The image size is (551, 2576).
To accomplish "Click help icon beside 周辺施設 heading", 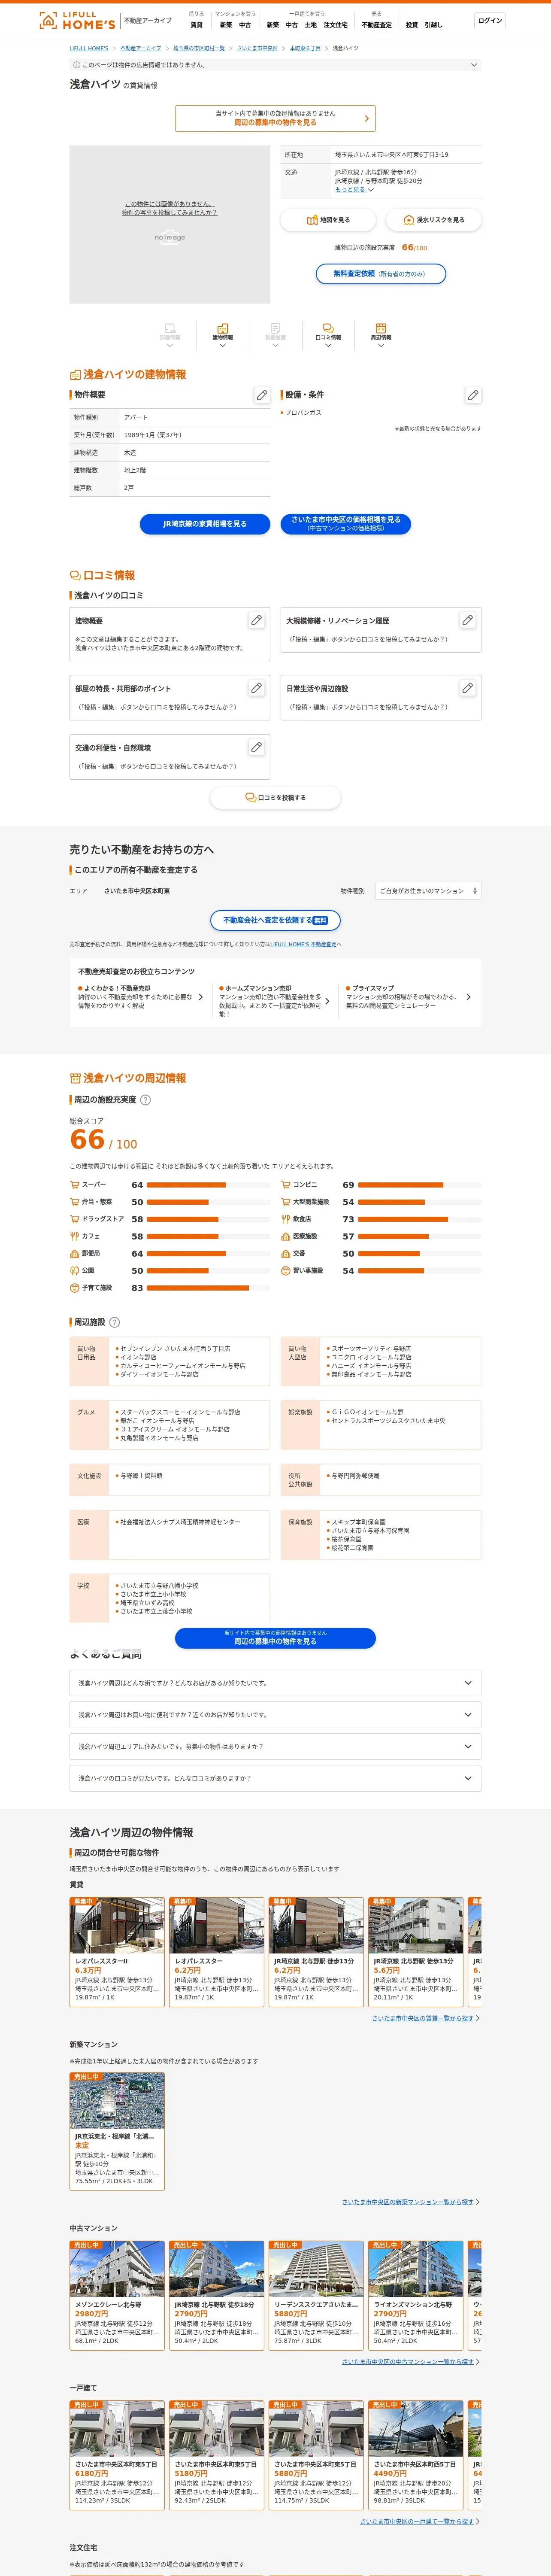I will point(114,1322).
